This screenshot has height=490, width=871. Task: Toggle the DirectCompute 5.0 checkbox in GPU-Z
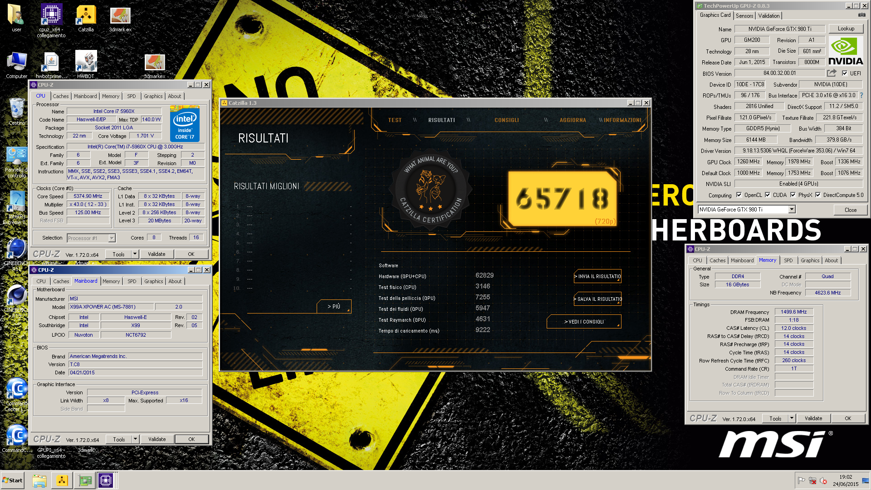click(818, 195)
